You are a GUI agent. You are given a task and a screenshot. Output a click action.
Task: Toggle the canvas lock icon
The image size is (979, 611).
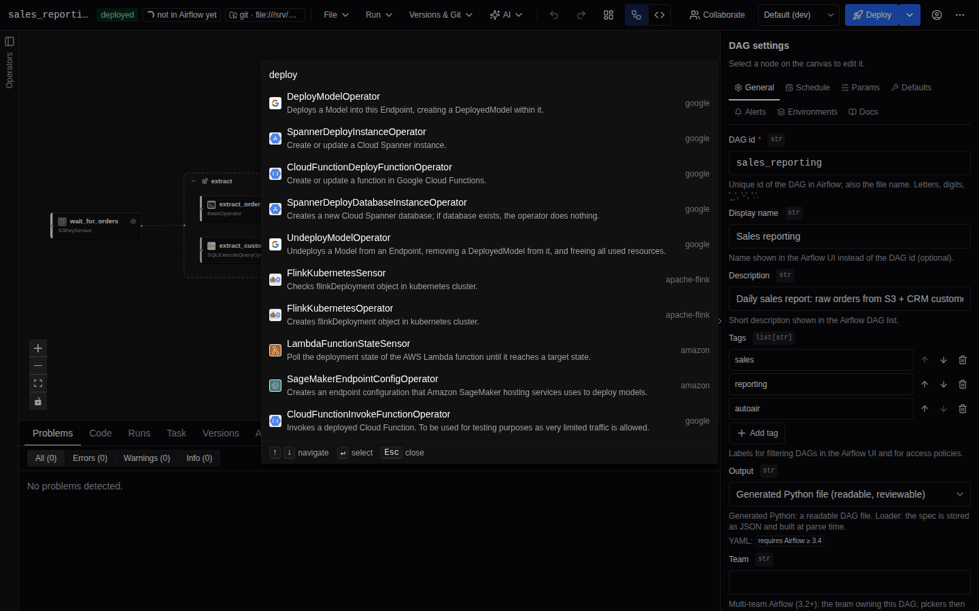(38, 401)
